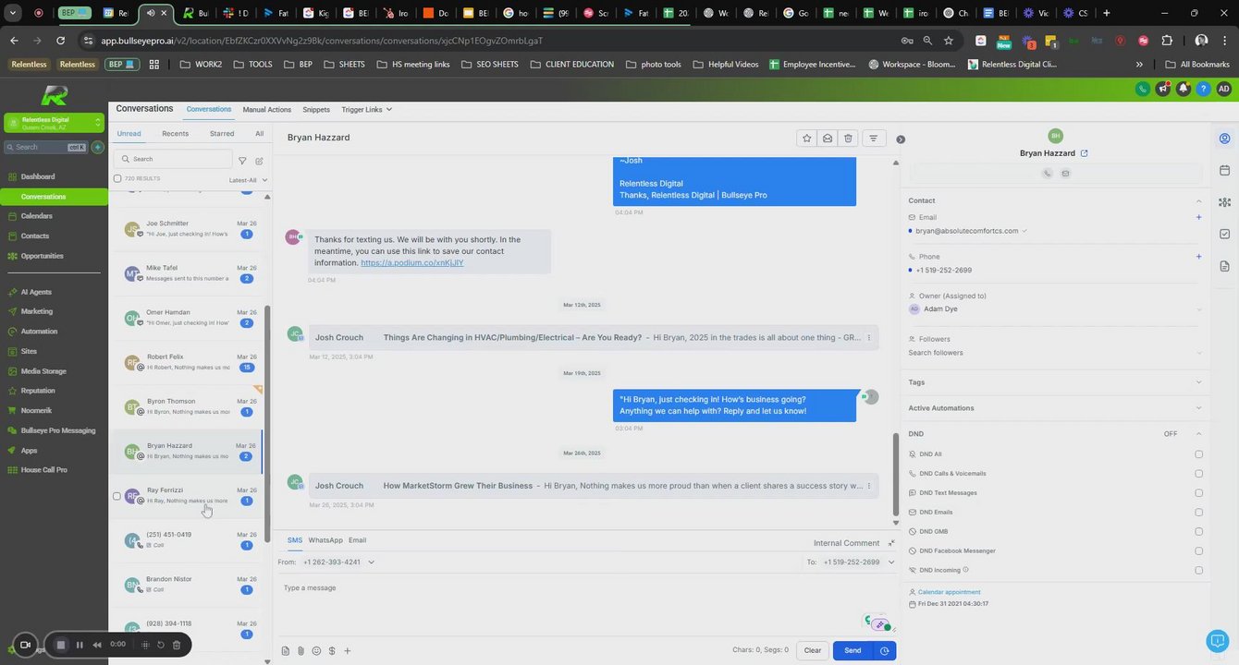Switch to the Starred tab
1239x665 pixels.
pos(222,134)
